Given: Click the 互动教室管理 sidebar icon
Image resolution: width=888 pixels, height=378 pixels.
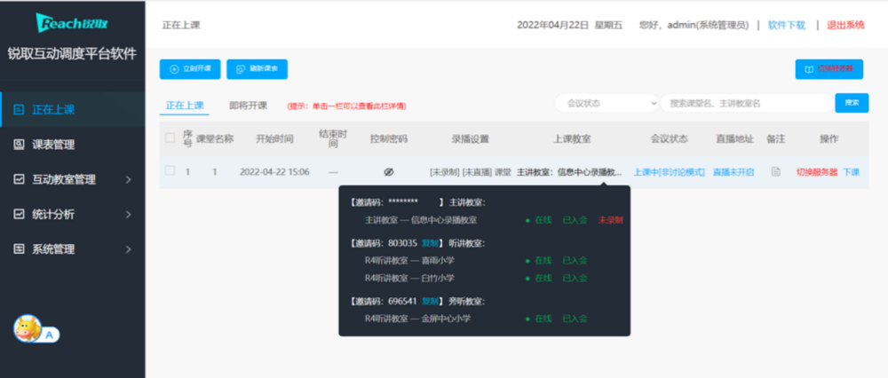Looking at the screenshot, I should tap(19, 179).
